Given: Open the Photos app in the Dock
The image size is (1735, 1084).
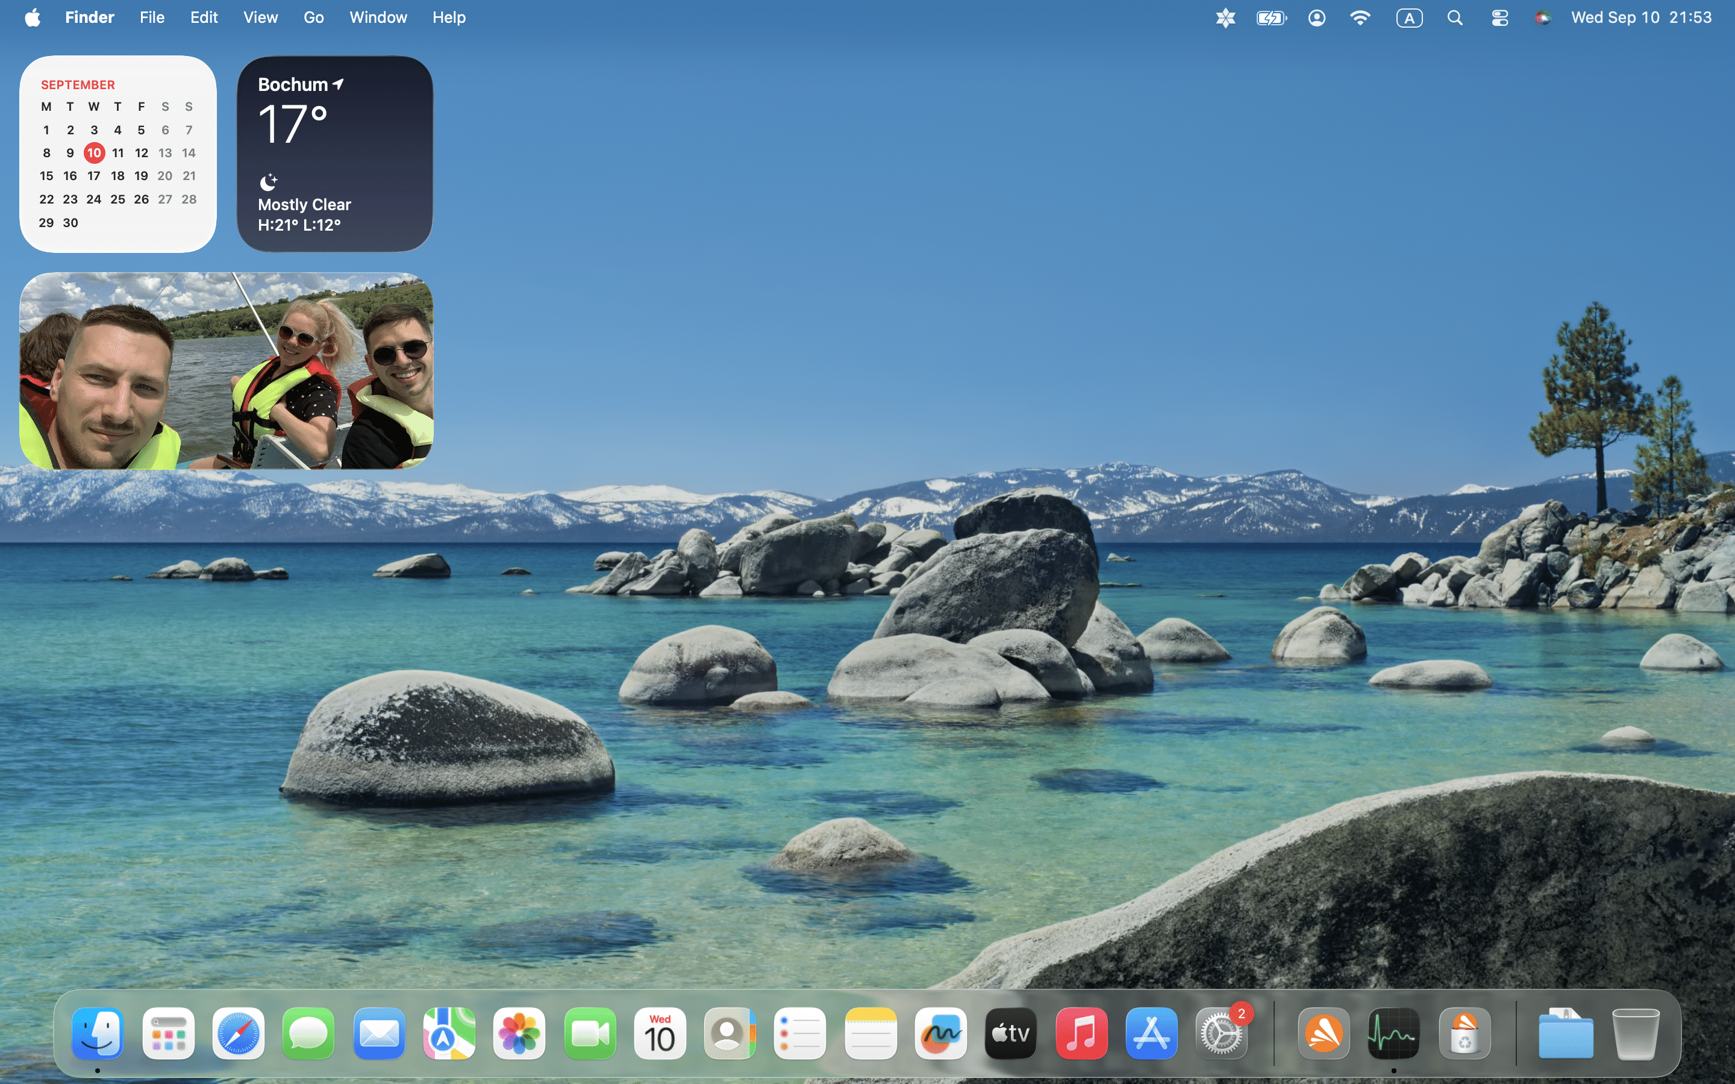Looking at the screenshot, I should click(x=519, y=1033).
